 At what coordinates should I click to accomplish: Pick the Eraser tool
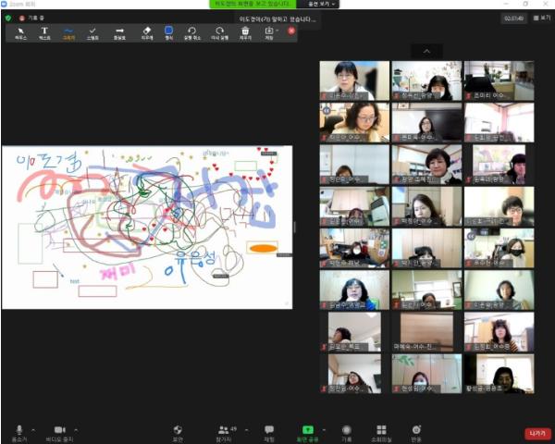pos(146,33)
